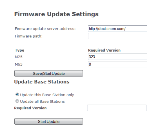Focus the empty Firmware path input

point(117,36)
